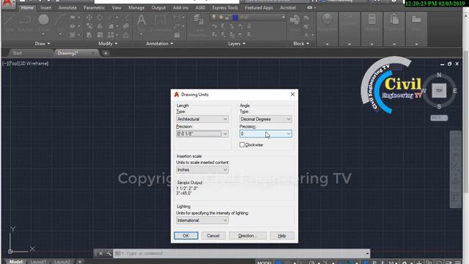Viewport: 469px width, 264px height.
Task: Switch to the Annotate ribbon tab
Action: tap(67, 8)
